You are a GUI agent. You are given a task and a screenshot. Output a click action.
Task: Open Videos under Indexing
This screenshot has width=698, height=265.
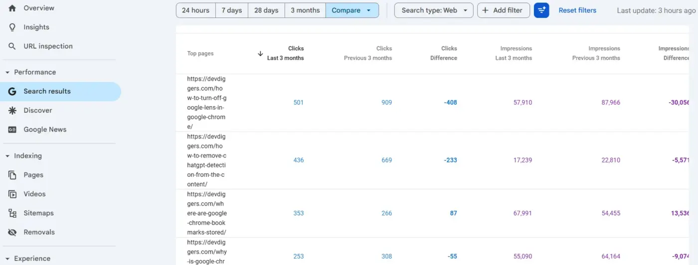(x=34, y=194)
